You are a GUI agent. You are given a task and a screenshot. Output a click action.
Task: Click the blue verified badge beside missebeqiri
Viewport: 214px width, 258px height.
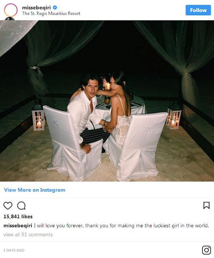[x=55, y=8]
